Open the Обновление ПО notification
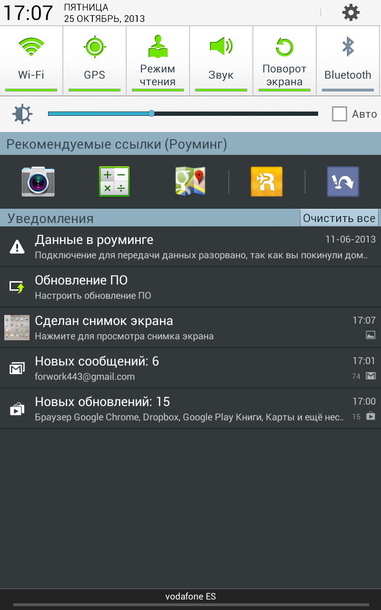This screenshot has width=381, height=610. [x=190, y=287]
